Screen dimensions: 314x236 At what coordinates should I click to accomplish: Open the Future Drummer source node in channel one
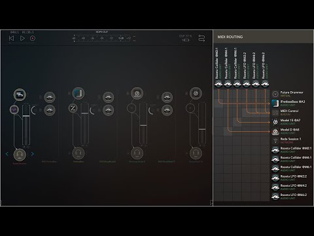tap(20, 94)
